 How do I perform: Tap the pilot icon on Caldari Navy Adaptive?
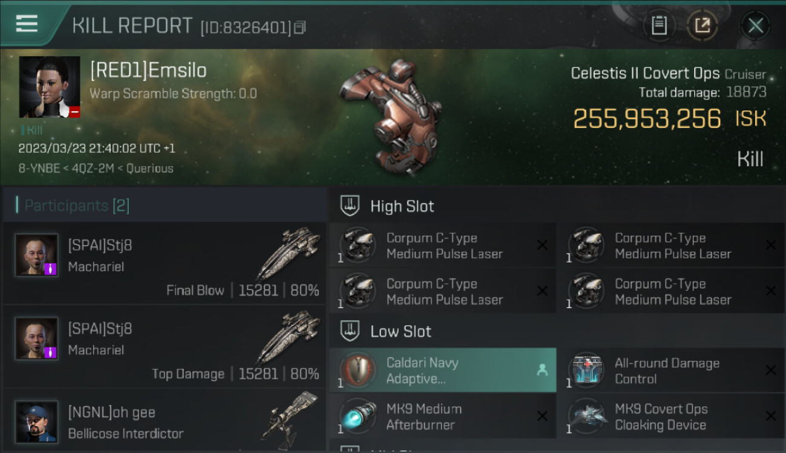click(542, 370)
